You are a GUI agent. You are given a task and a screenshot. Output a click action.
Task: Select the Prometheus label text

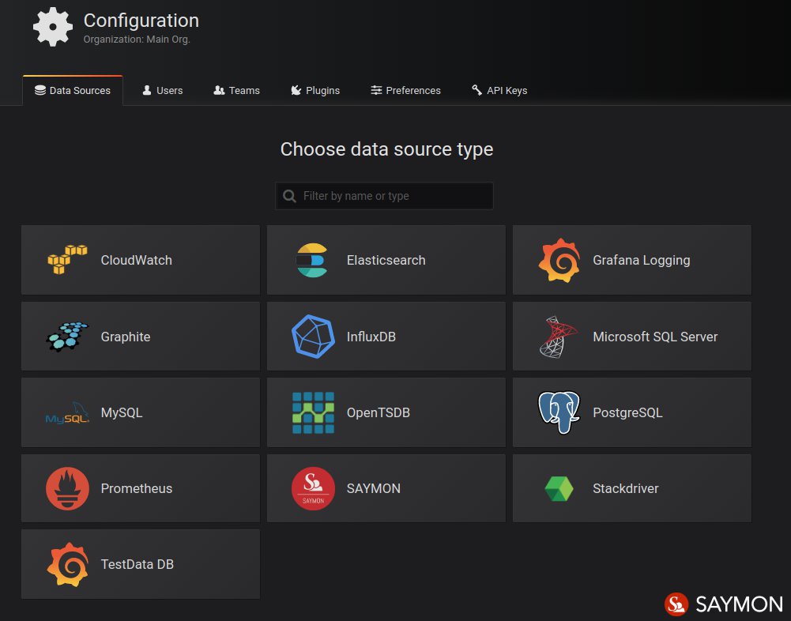point(136,488)
